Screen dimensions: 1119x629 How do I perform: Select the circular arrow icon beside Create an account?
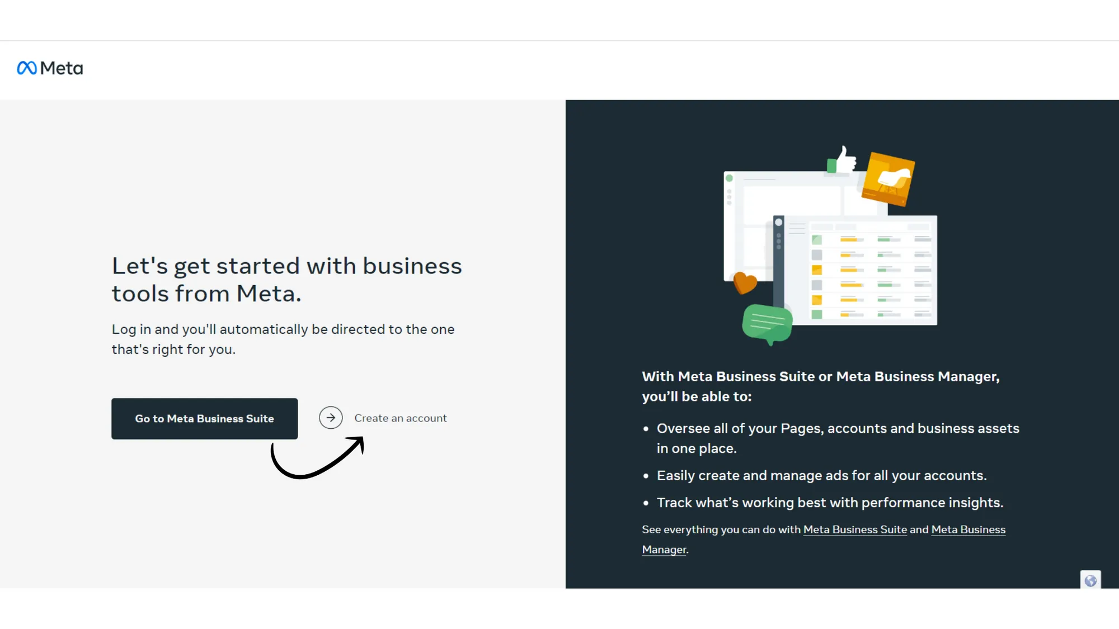click(x=331, y=418)
